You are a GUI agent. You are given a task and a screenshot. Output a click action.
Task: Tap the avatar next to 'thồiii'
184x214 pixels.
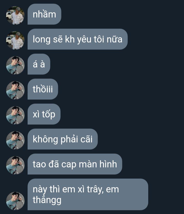(15, 90)
